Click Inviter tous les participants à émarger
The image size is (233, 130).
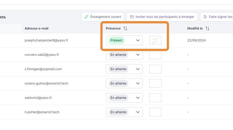click(162, 17)
